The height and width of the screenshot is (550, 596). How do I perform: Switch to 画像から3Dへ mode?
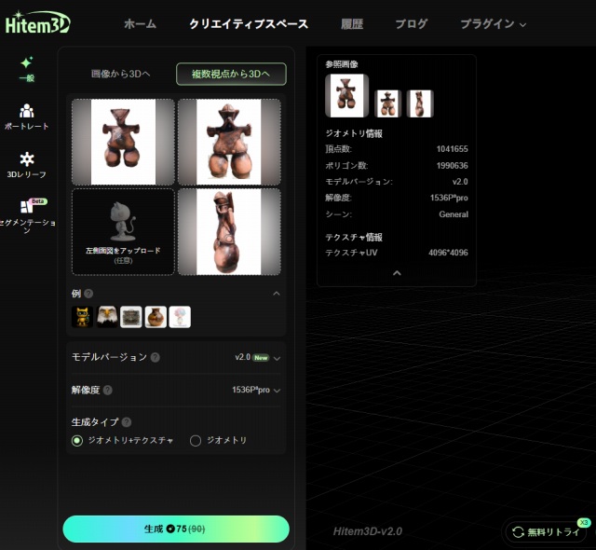[120, 74]
